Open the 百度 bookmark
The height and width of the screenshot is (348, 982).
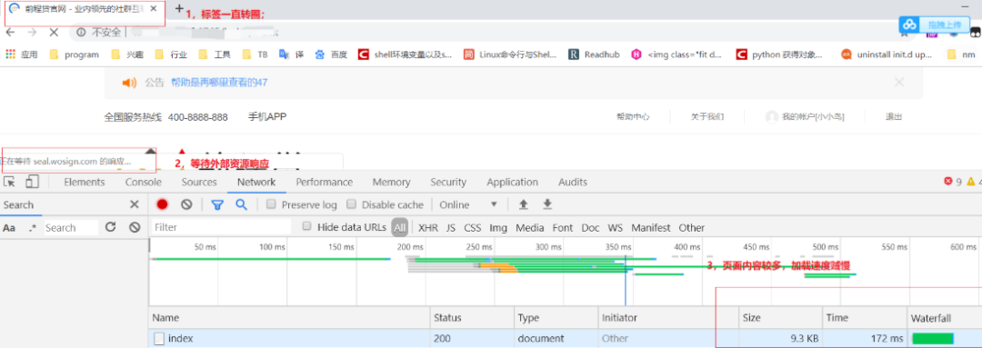331,55
